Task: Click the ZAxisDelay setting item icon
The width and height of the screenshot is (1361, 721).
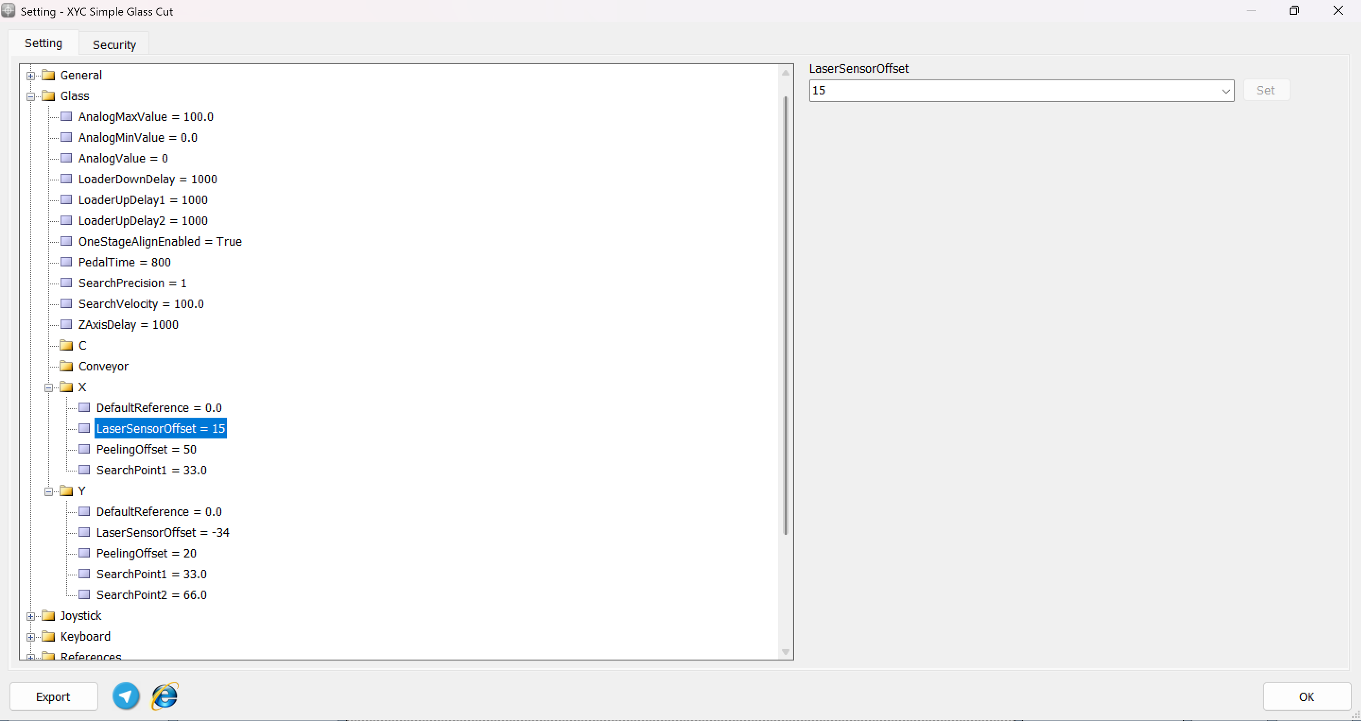Action: [66, 324]
